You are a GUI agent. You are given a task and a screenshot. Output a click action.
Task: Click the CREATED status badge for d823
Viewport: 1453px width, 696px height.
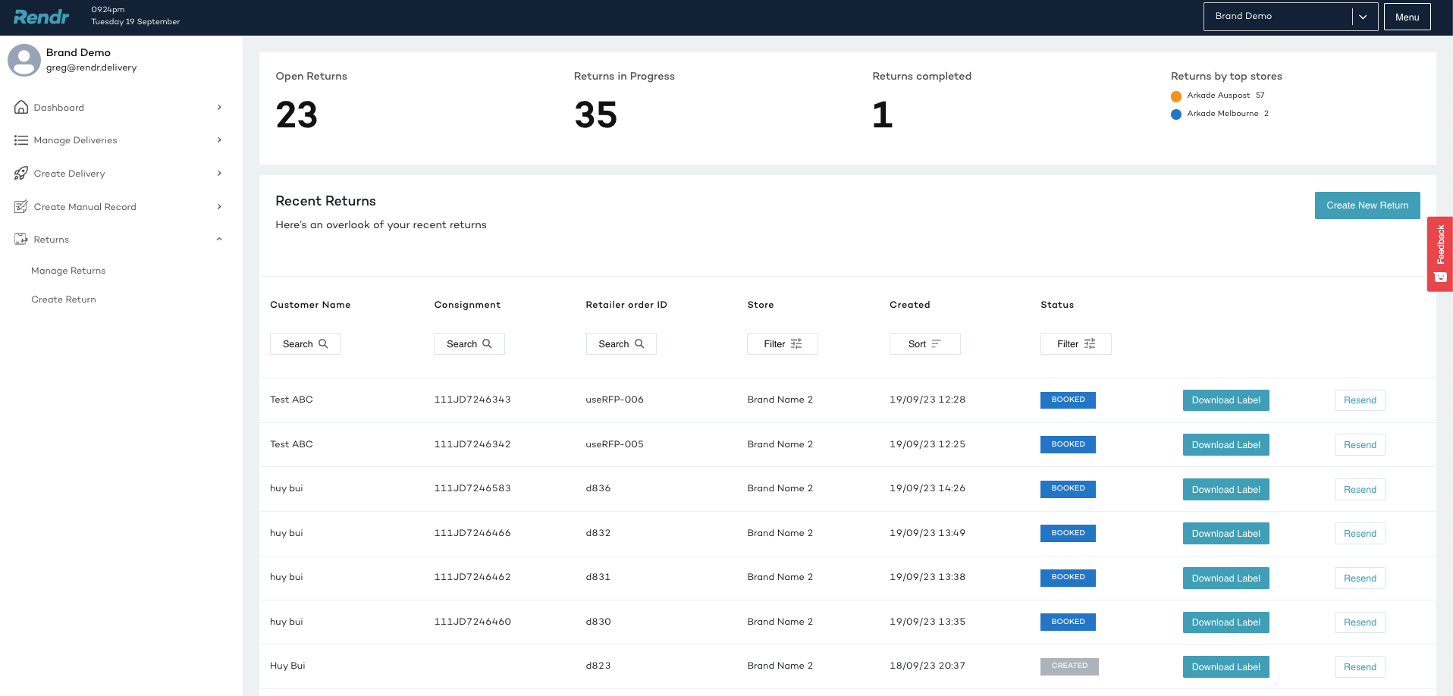pos(1069,666)
